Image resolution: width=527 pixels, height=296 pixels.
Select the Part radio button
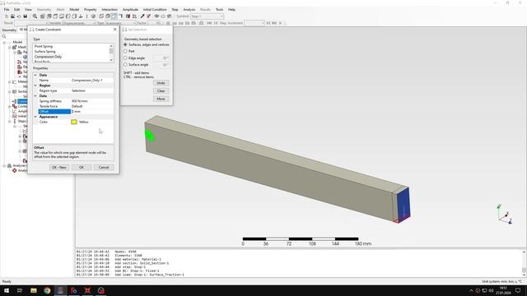[x=125, y=51]
